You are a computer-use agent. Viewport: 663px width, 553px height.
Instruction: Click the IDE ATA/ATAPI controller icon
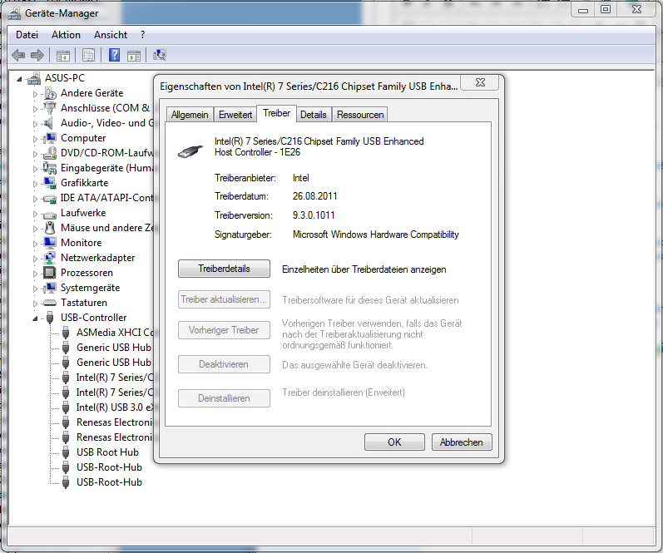(50, 198)
